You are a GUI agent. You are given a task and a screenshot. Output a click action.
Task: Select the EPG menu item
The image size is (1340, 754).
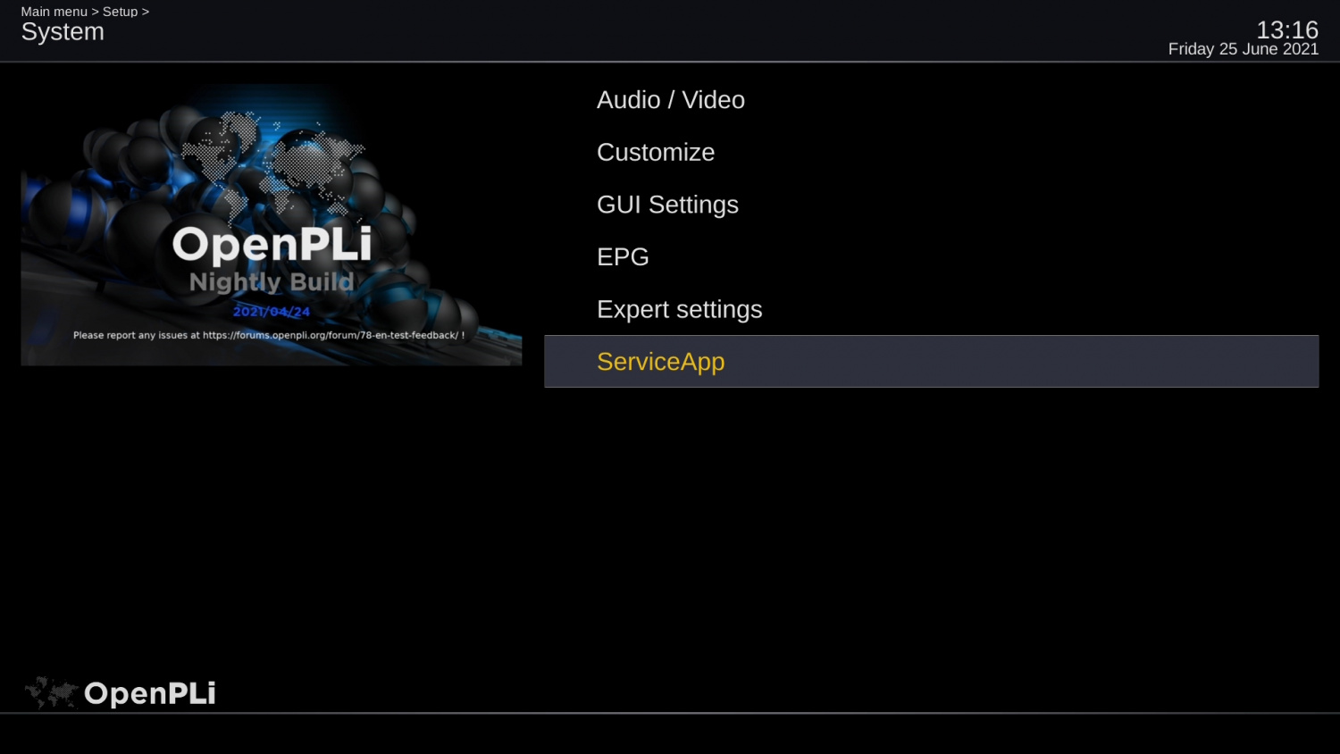coord(931,256)
